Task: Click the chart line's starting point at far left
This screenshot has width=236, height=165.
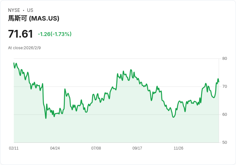Action: pos(14,63)
